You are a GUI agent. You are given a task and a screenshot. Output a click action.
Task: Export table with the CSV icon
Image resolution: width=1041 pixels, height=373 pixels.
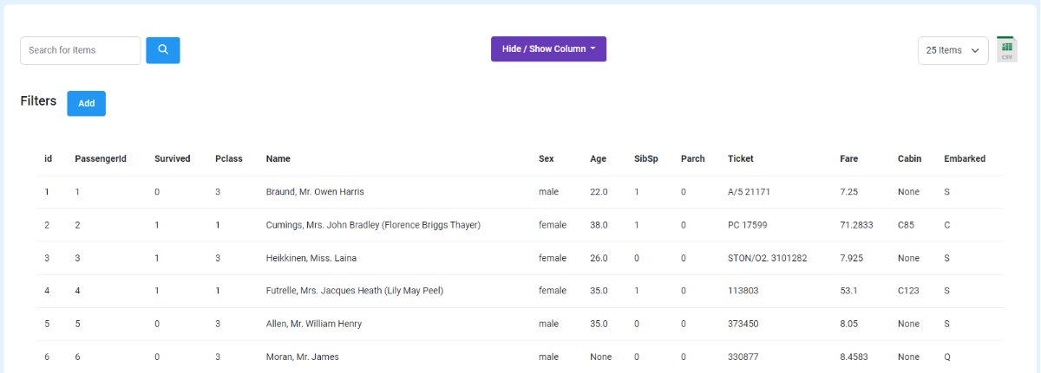tap(1006, 49)
